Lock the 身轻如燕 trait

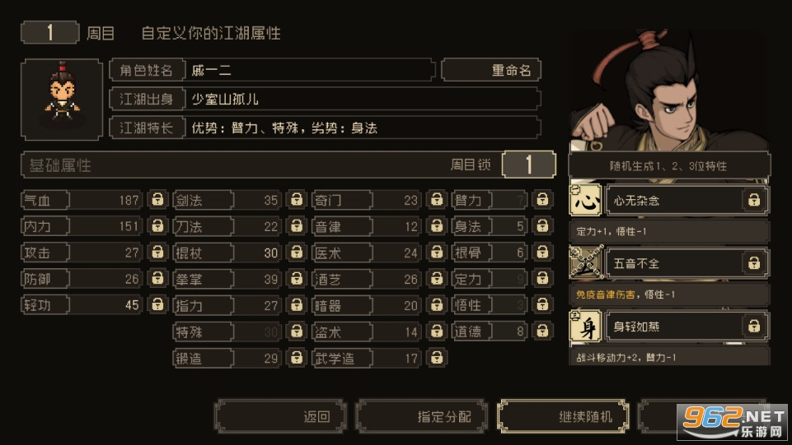753,326
